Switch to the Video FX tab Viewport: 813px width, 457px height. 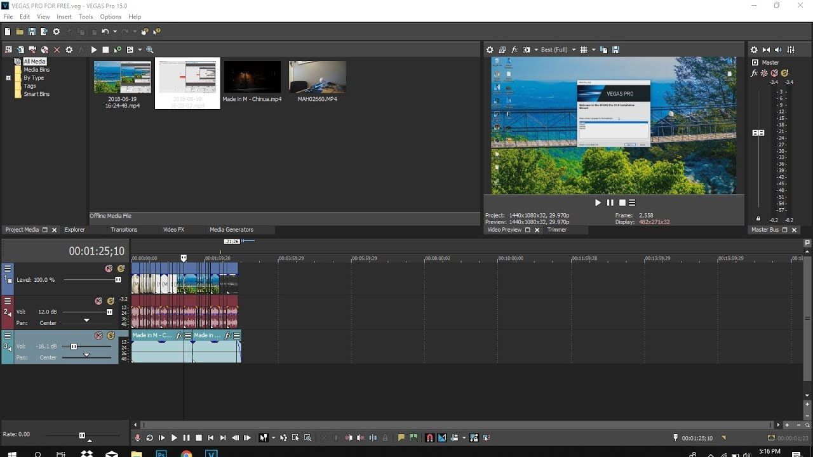[x=173, y=230]
